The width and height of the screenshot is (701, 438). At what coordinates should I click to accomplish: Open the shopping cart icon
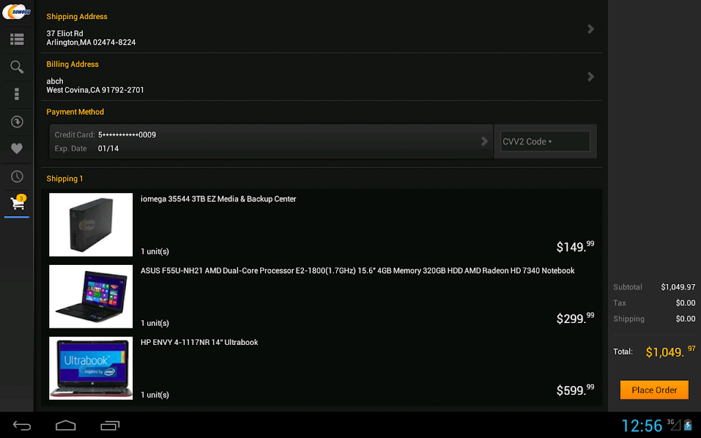click(x=17, y=203)
